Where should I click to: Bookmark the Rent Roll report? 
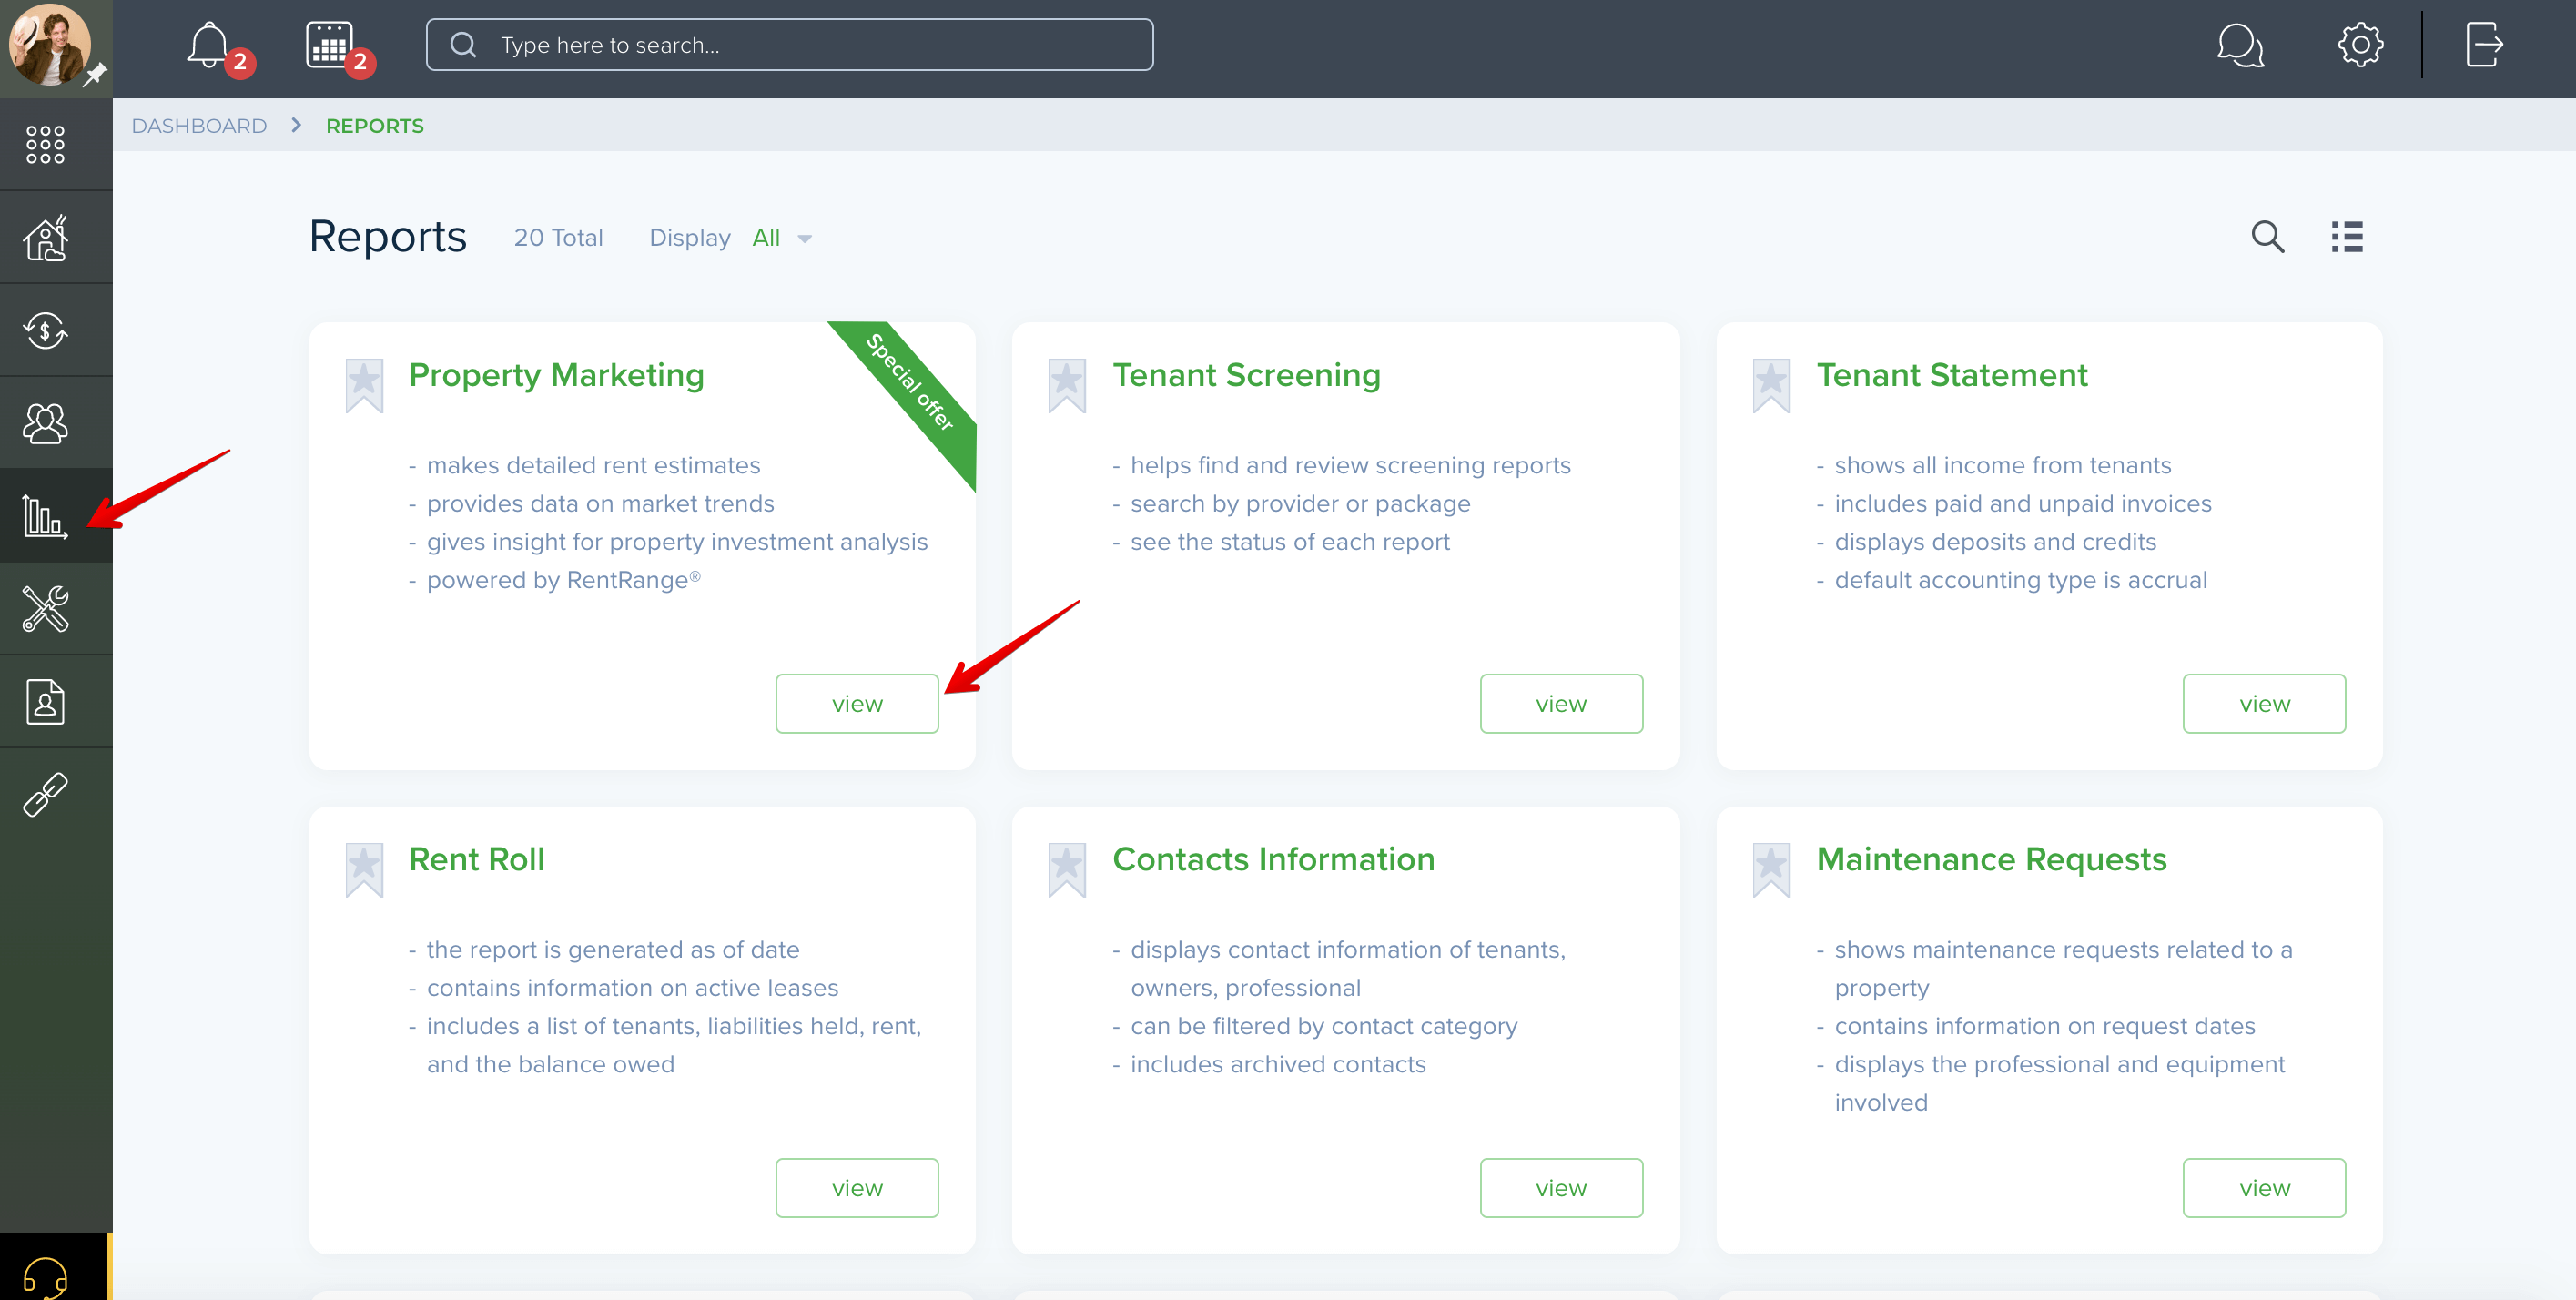click(x=364, y=869)
